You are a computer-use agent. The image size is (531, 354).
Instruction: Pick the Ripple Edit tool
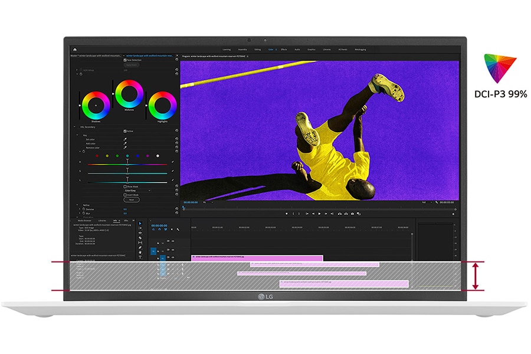(x=140, y=233)
